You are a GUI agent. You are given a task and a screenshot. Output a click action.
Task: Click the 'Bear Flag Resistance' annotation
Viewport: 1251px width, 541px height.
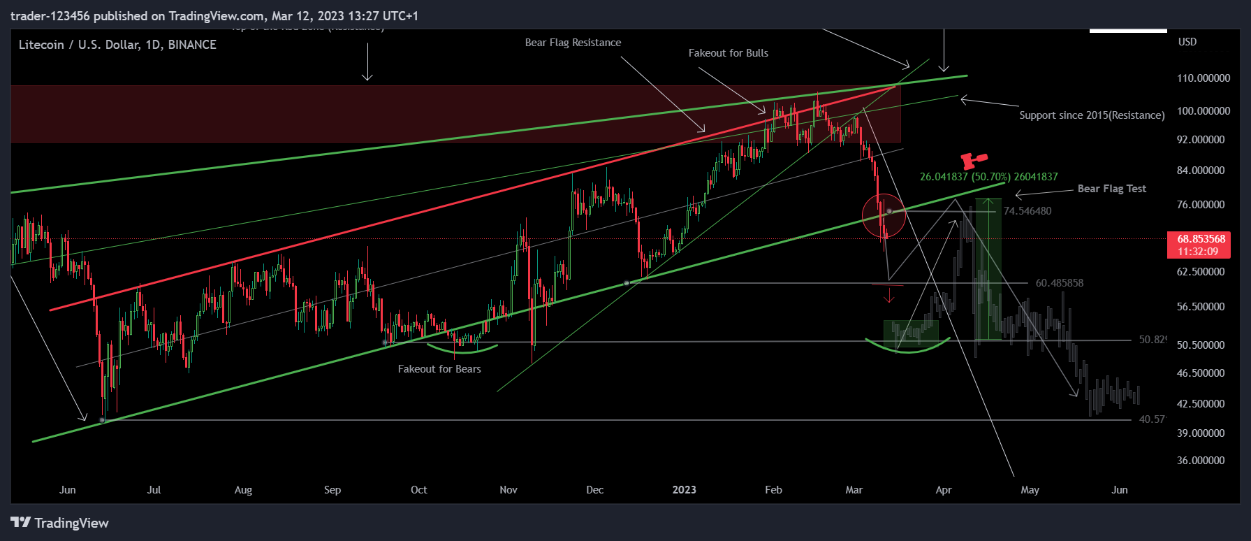573,43
